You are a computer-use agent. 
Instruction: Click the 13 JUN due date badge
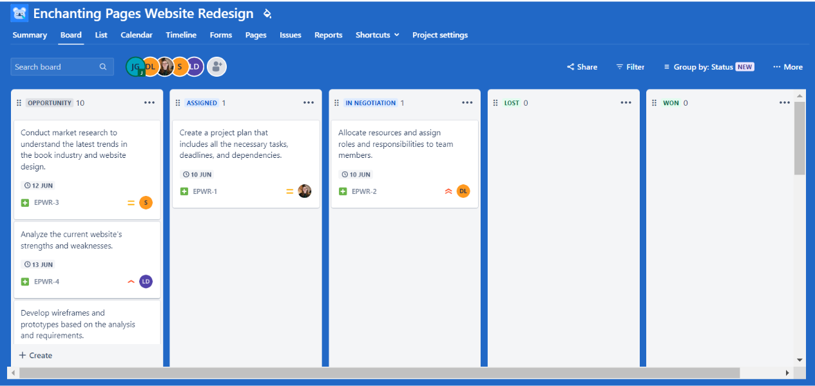pos(39,264)
